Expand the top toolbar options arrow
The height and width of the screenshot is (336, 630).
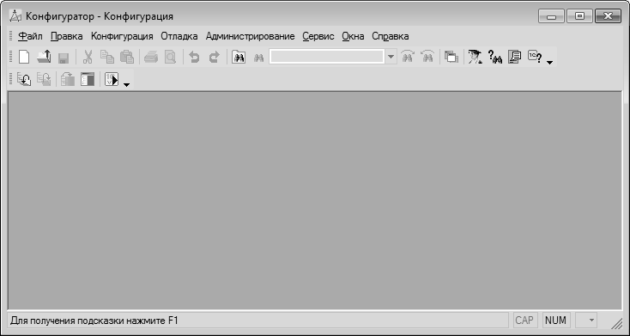[x=550, y=63]
